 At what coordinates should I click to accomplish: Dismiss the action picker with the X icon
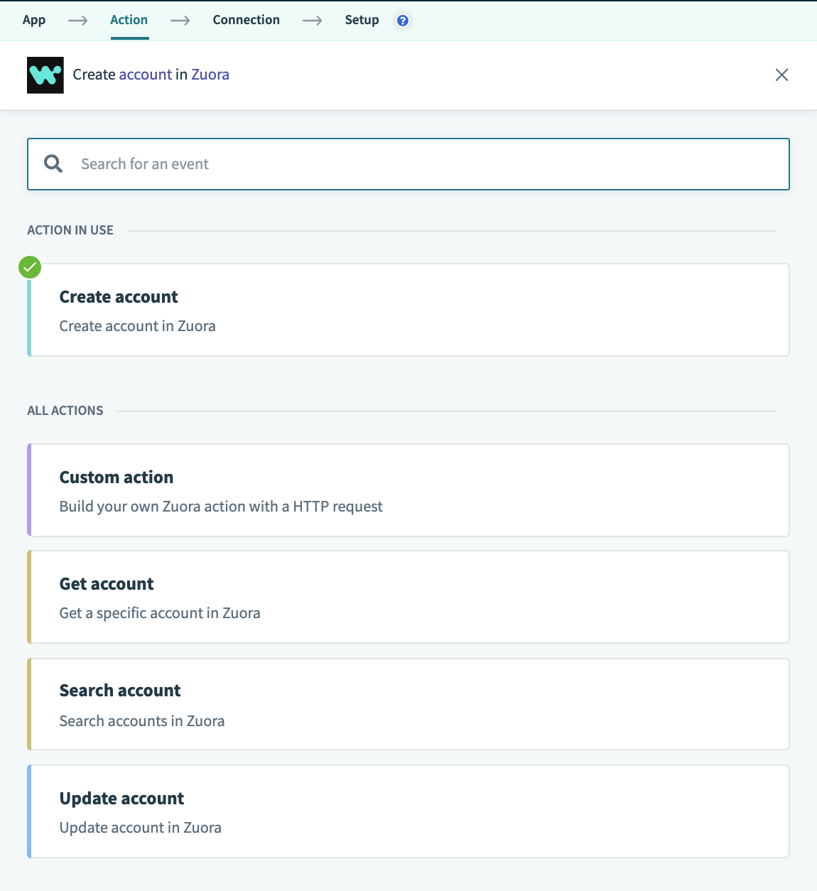781,75
